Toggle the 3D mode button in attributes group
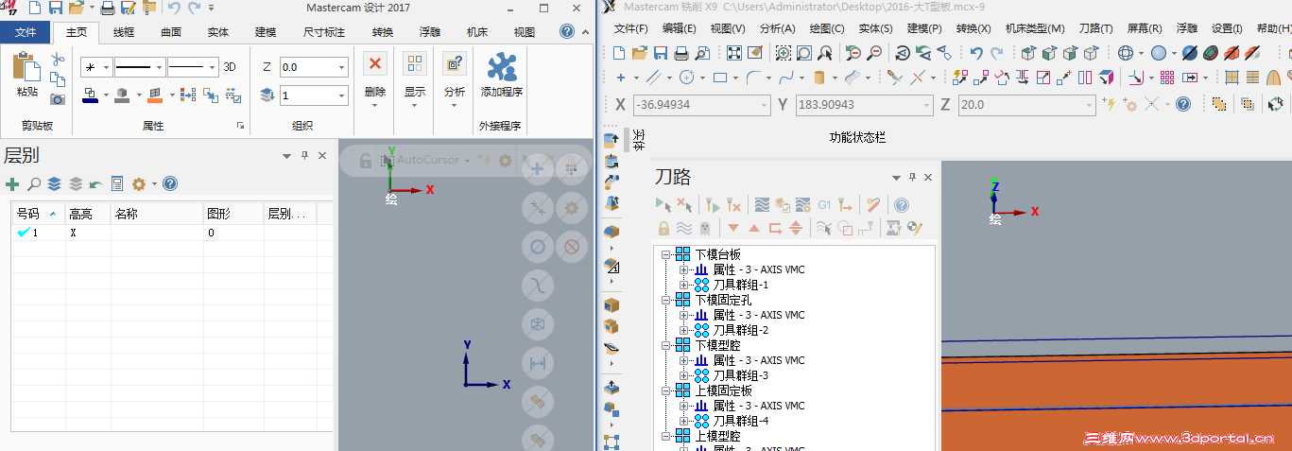 tap(229, 67)
